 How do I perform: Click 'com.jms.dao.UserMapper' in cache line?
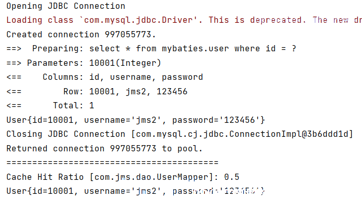(151, 177)
